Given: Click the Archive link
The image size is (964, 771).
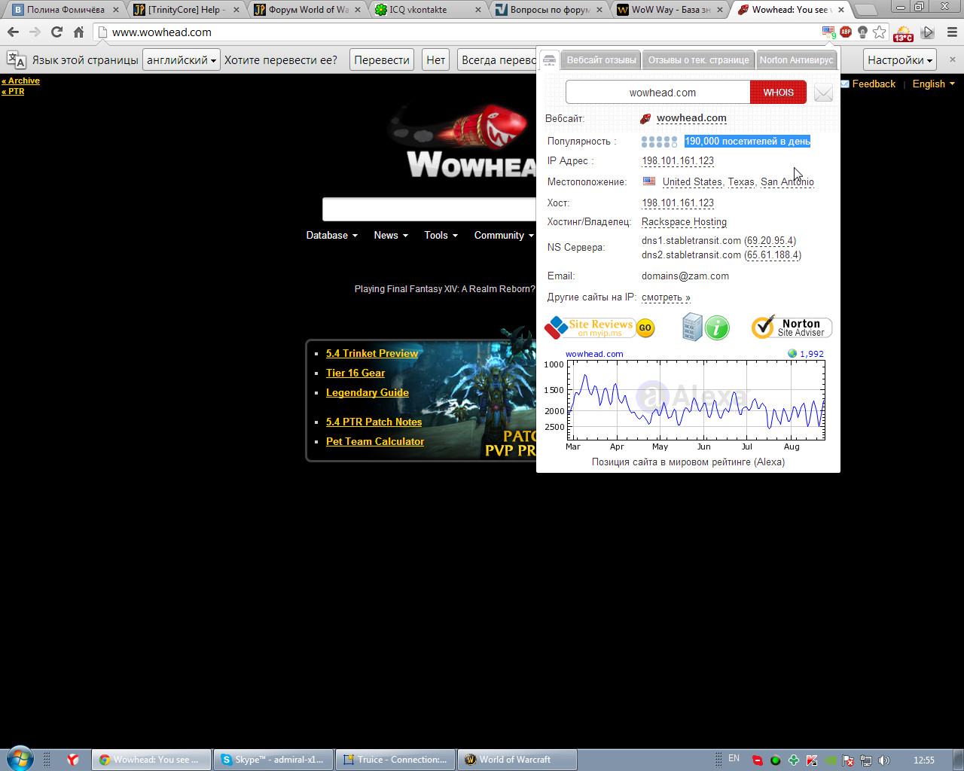Looking at the screenshot, I should (x=21, y=81).
